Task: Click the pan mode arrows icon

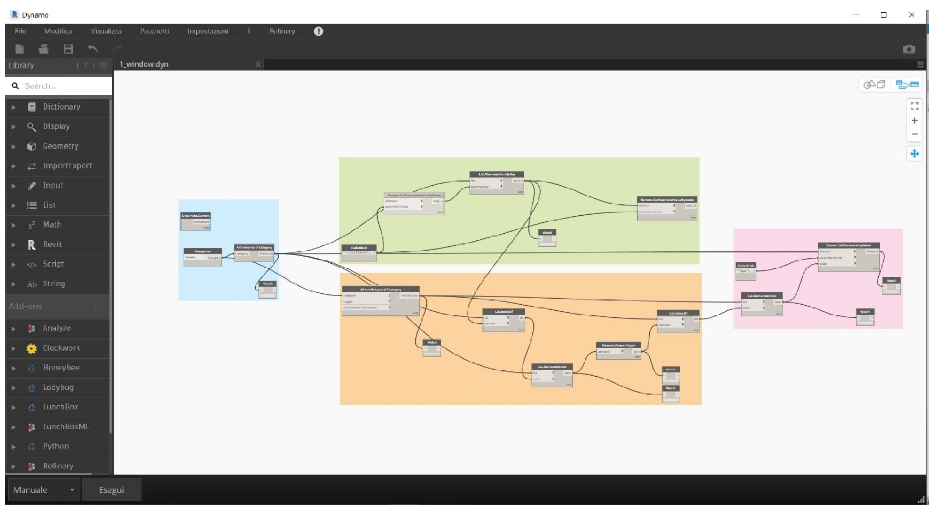Action: coord(914,154)
